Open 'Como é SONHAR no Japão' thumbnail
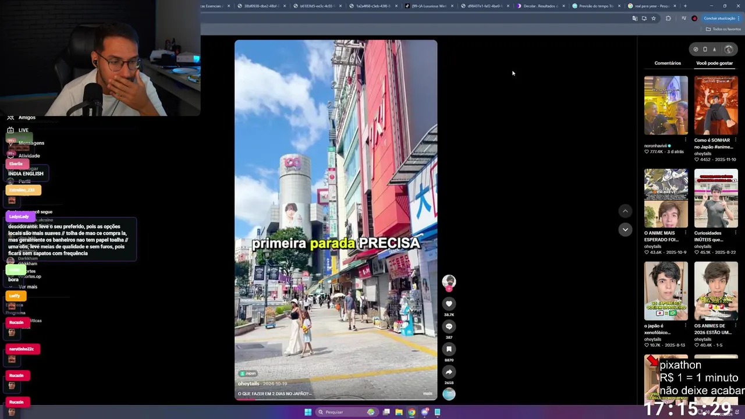745x419 pixels. (716, 105)
